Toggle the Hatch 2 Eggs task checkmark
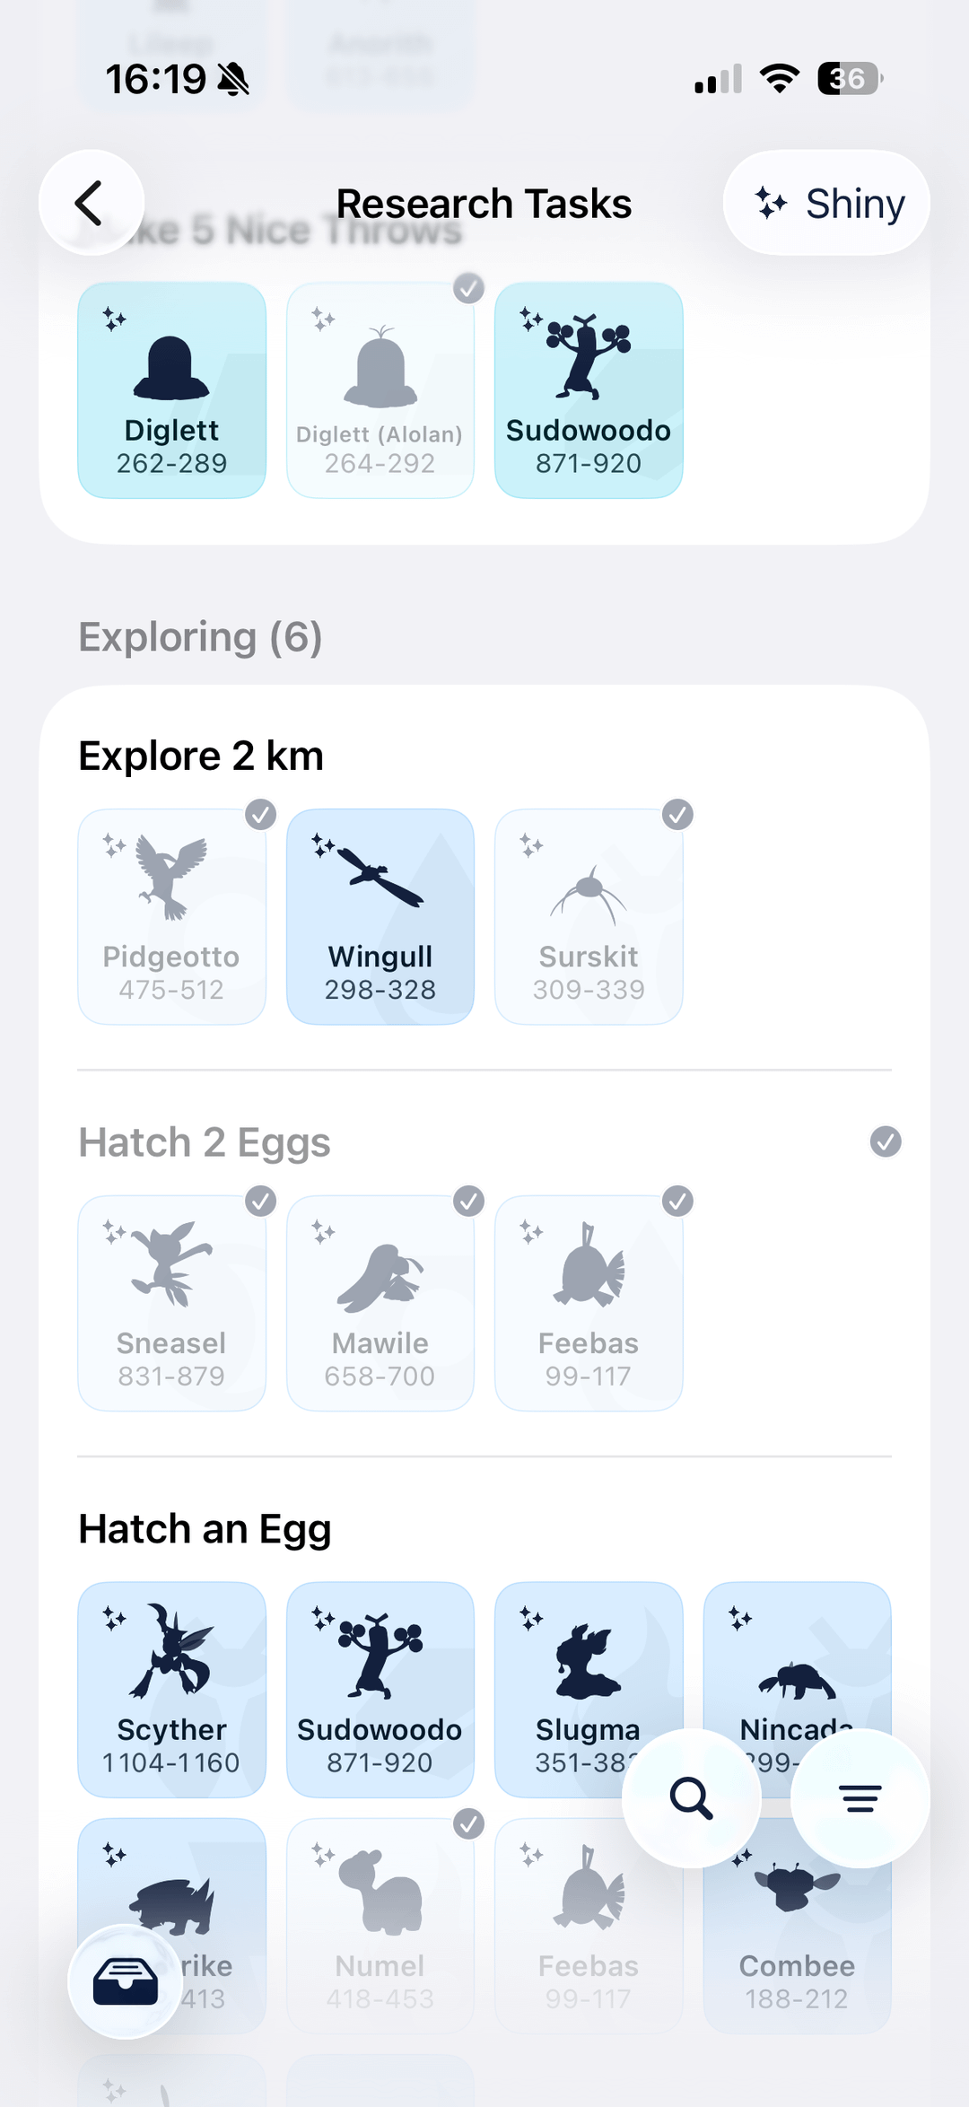This screenshot has height=2107, width=969. pos(886,1141)
